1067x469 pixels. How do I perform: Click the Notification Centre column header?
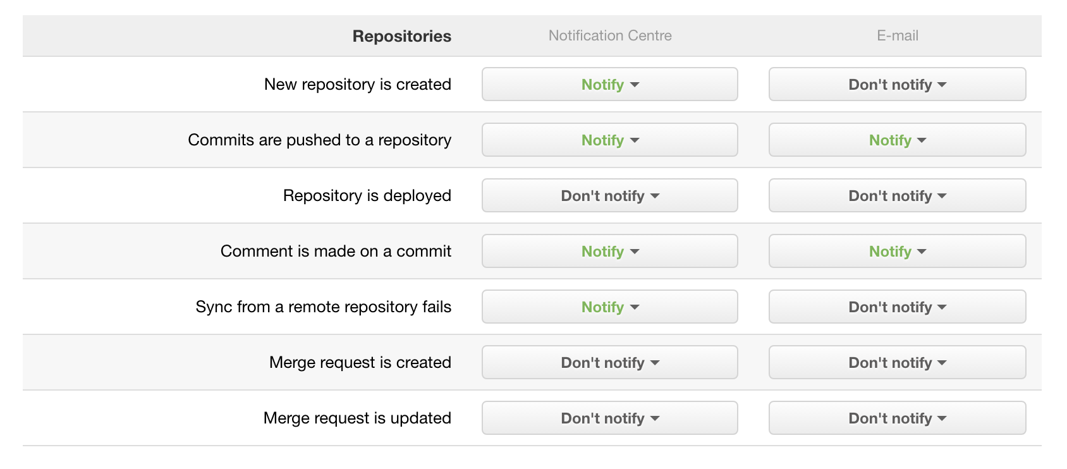610,35
